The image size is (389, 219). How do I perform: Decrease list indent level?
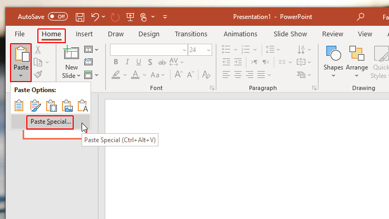tap(226, 62)
